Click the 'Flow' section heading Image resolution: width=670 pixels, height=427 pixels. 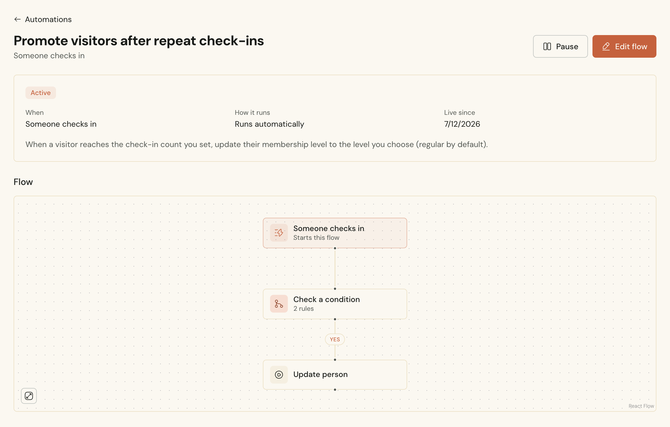[x=23, y=182]
